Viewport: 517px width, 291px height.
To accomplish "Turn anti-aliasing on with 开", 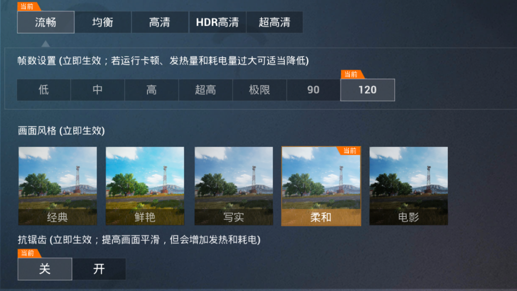I will tap(99, 269).
